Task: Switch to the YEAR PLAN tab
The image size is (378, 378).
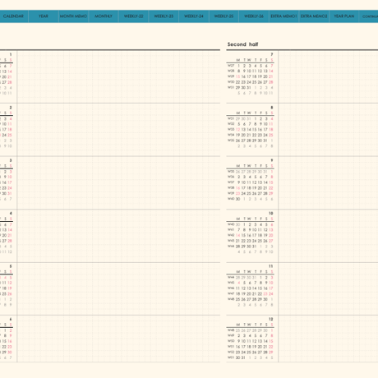Action: click(344, 16)
